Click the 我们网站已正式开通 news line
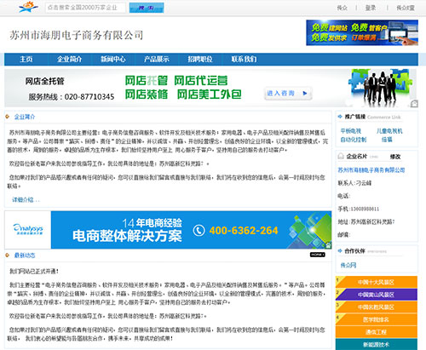The height and width of the screenshot is (350, 426). pyautogui.click(x=34, y=271)
